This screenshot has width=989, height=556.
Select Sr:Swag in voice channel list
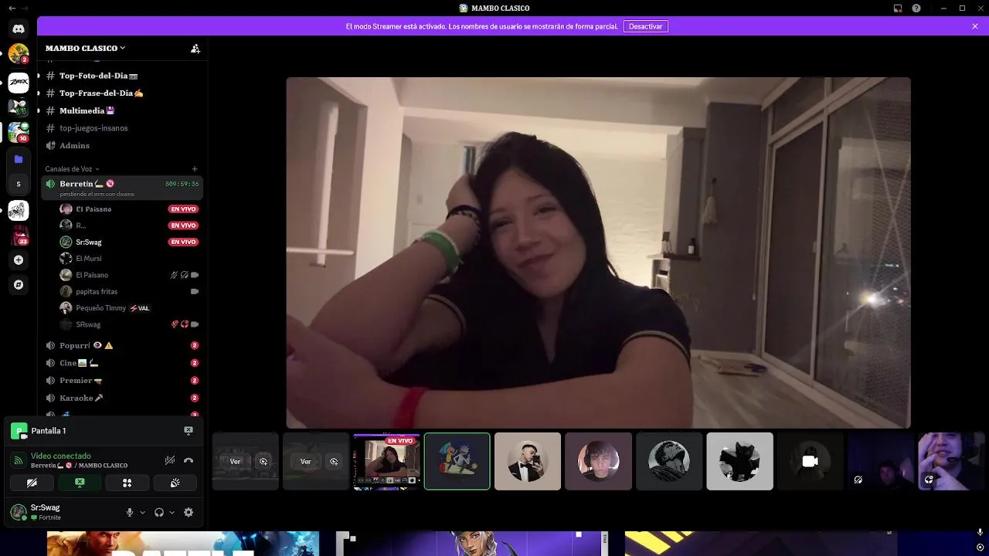tap(129, 242)
